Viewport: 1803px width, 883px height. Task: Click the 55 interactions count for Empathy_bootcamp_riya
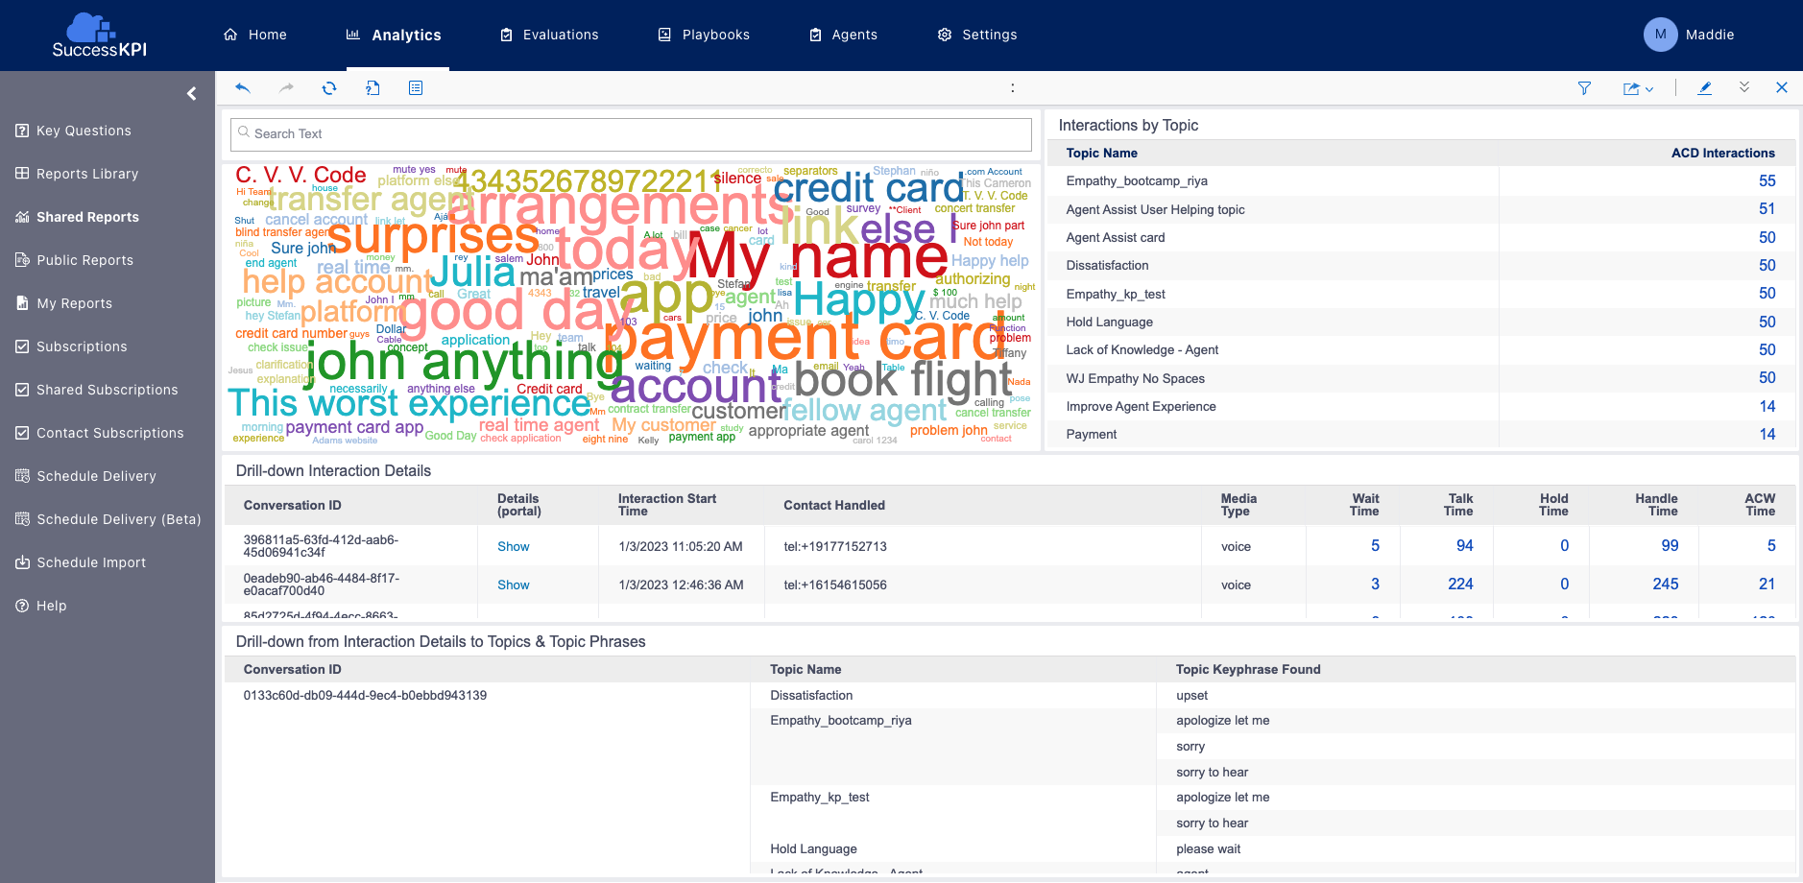click(x=1767, y=180)
